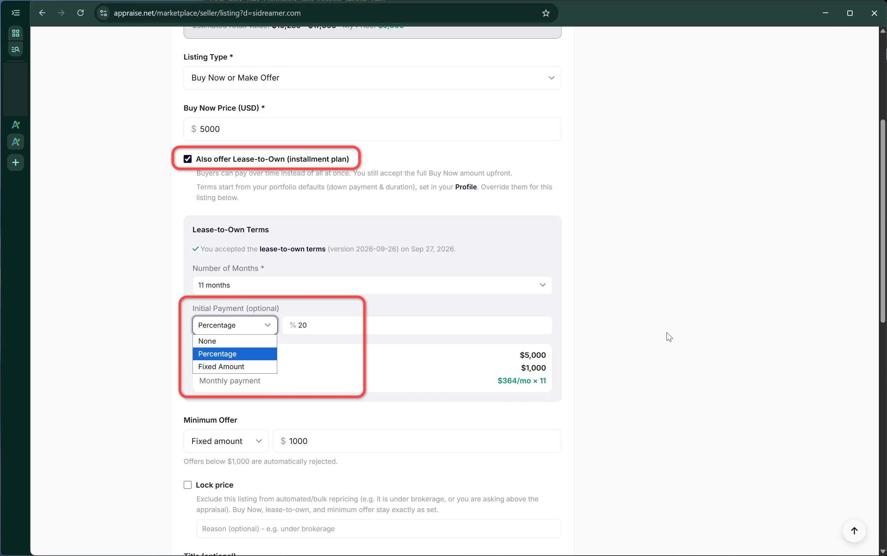887x556 pixels.
Task: Choose Fixed Amount in Initial Payment list
Action: coord(235,367)
